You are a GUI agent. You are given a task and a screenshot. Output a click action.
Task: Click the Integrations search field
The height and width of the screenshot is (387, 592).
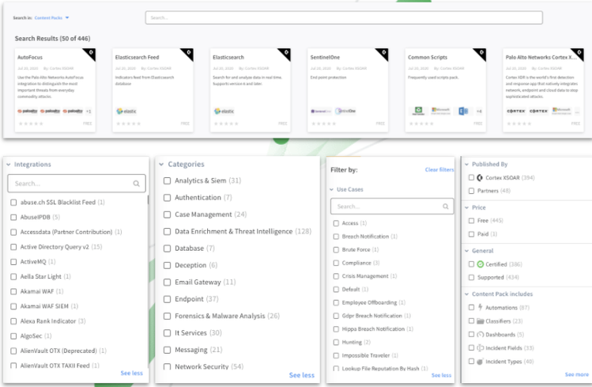tap(77, 184)
